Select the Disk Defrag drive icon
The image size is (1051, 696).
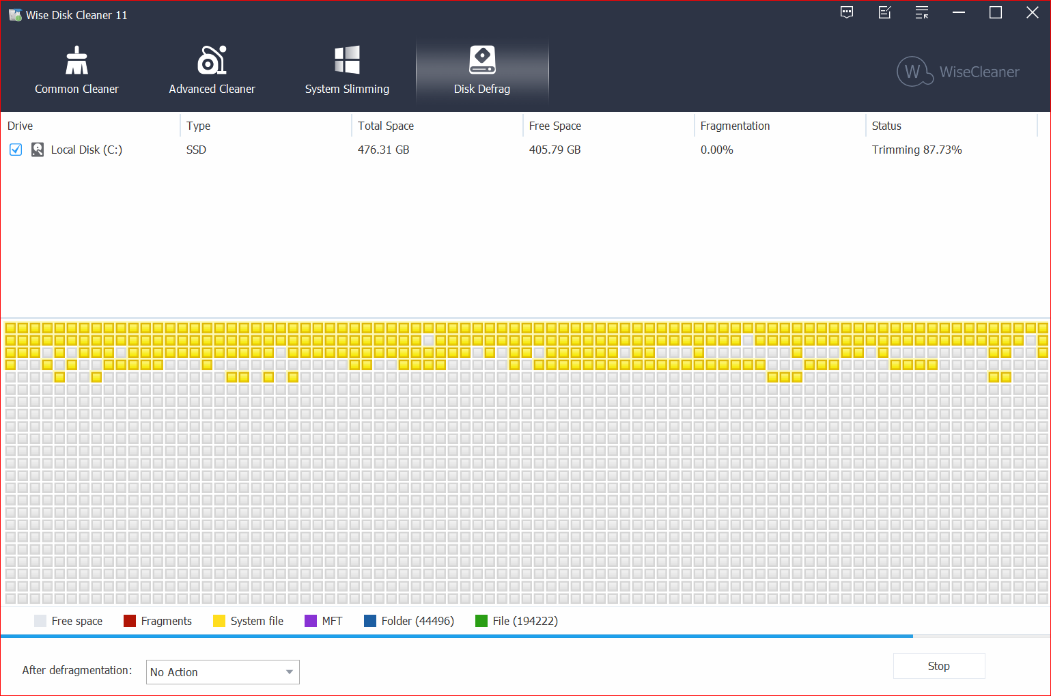click(482, 60)
